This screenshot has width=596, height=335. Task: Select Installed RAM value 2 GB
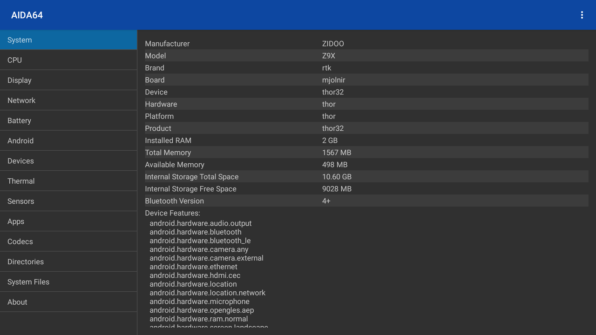pos(330,141)
